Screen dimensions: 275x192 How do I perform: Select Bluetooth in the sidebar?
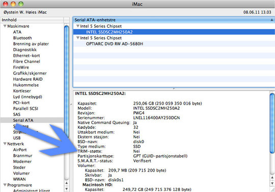[x=22, y=38]
